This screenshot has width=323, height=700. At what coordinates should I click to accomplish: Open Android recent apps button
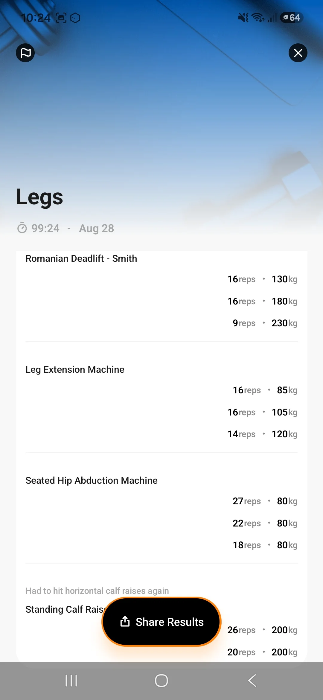point(71,681)
